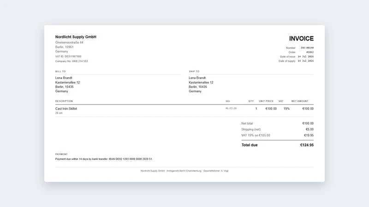Click the seller city line 'Berlin, 10961'
This screenshot has height=207, width=369.
[64, 47]
